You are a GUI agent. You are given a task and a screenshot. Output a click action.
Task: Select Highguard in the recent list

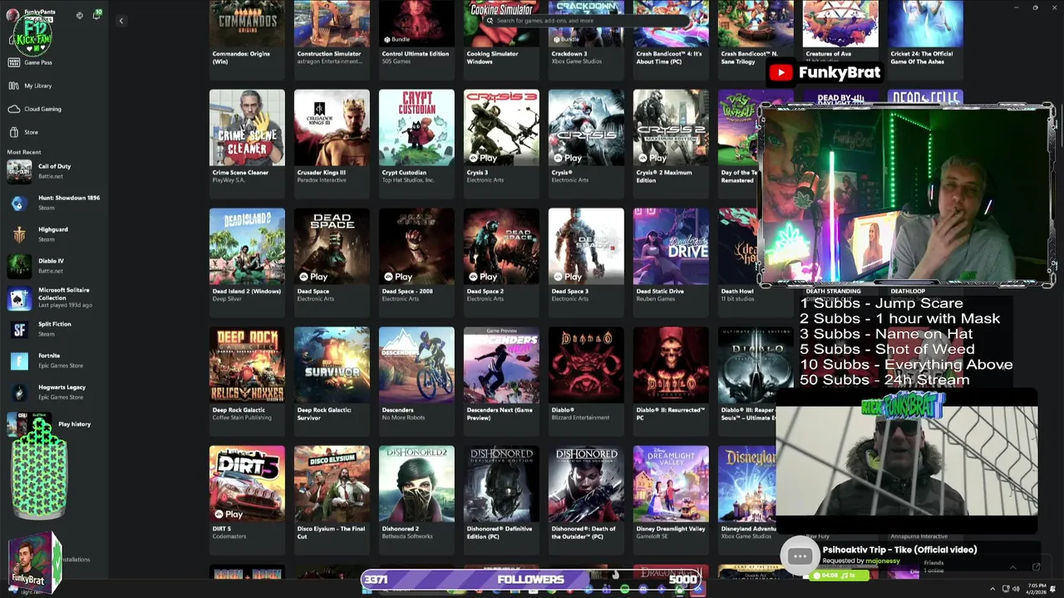[x=54, y=234]
